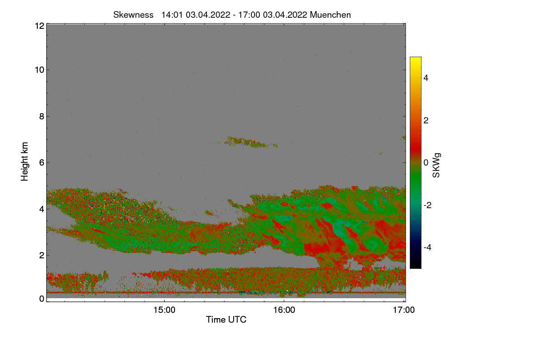533x355 pixels.
Task: Select the "16:00" time axis tick label
Action: point(284,310)
